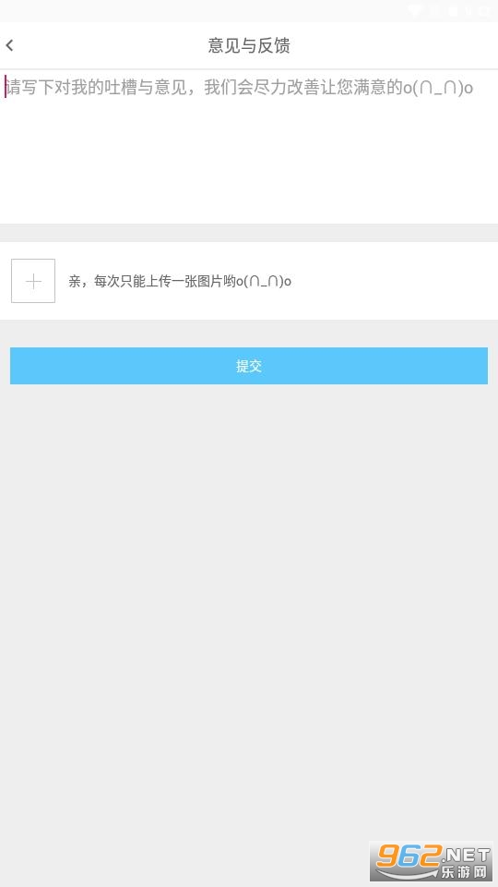
Task: Go back using the header arrow
Action: point(9,45)
